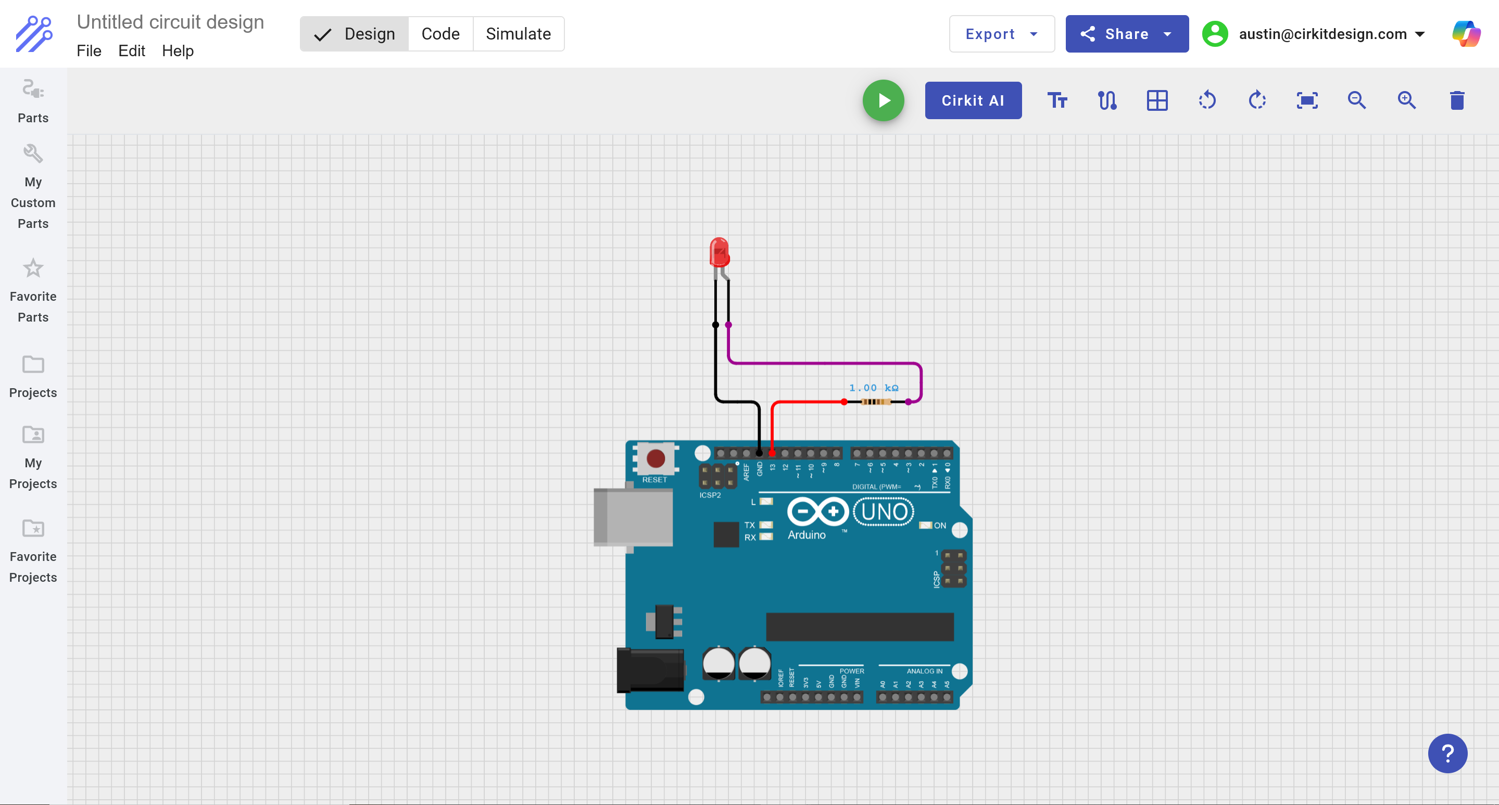Rotate selection clockwise
Viewport: 1499px width, 805px height.
pos(1257,100)
